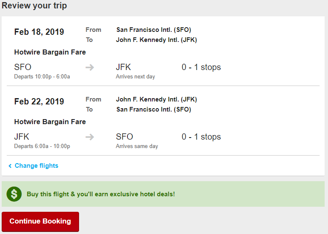
Task: Click the Continue Booking button
Action: [x=40, y=221]
